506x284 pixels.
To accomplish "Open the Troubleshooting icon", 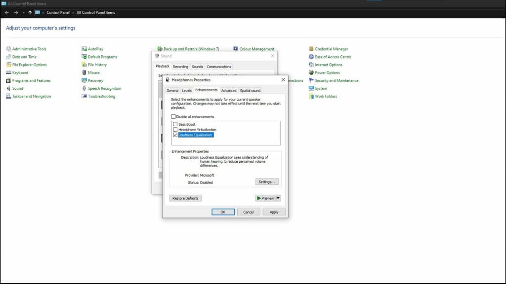I will click(x=84, y=96).
